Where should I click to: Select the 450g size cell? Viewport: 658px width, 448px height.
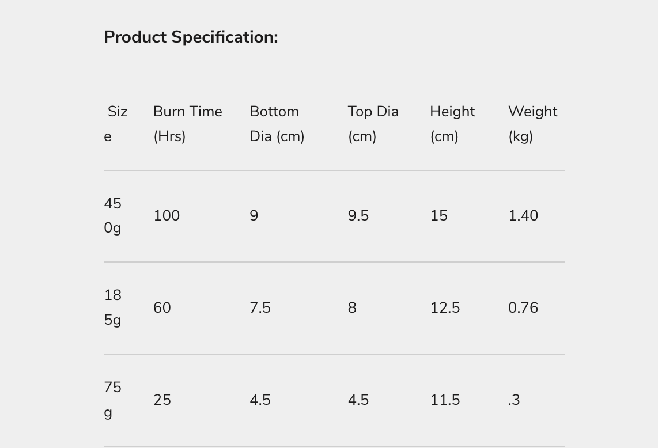113,215
